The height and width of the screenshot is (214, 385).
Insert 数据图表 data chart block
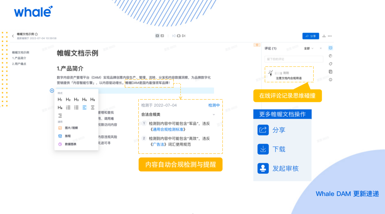point(67,144)
